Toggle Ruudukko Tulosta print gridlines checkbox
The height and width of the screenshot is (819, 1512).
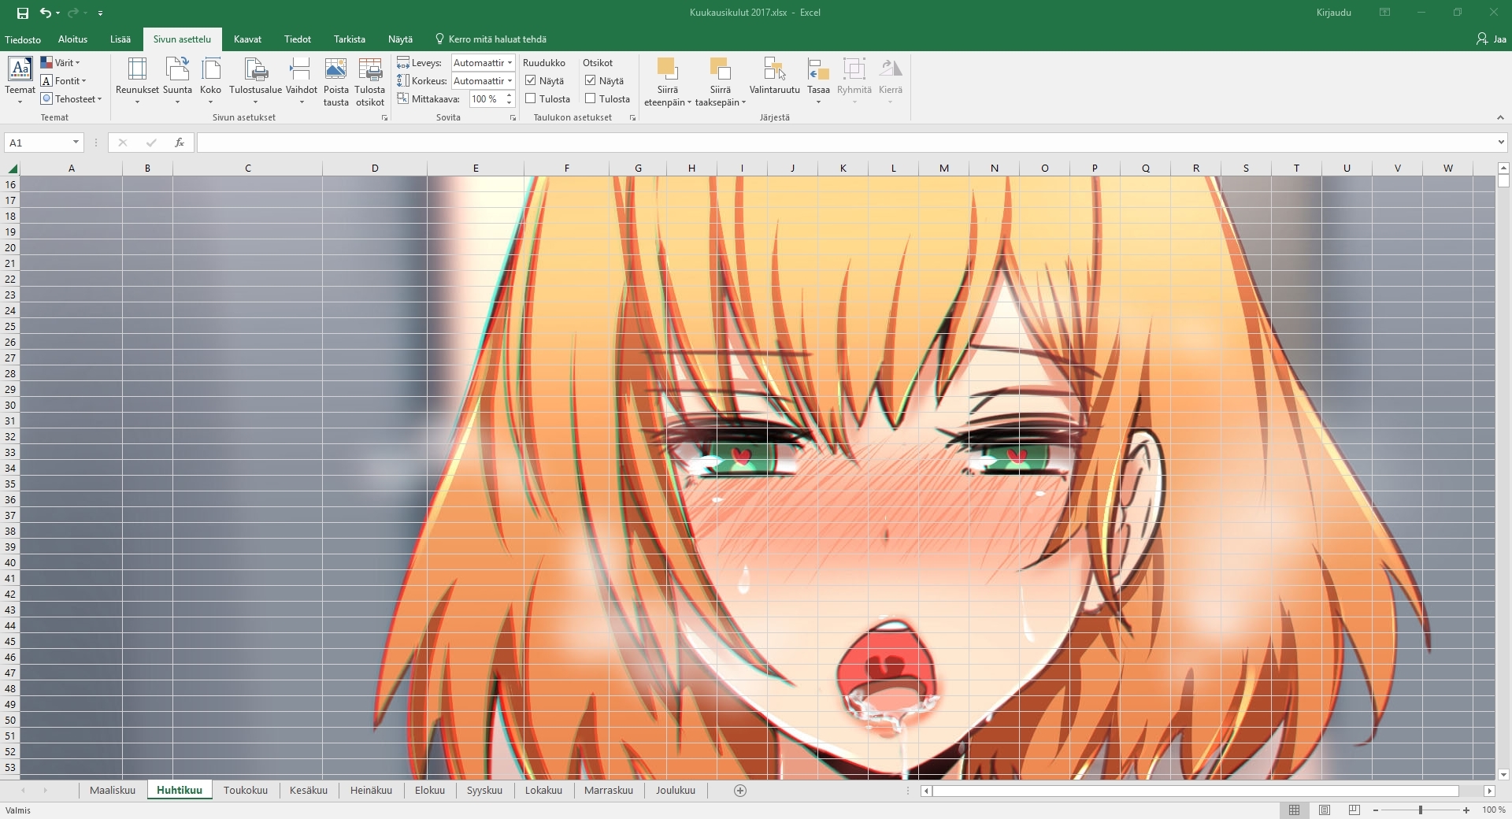pyautogui.click(x=531, y=98)
